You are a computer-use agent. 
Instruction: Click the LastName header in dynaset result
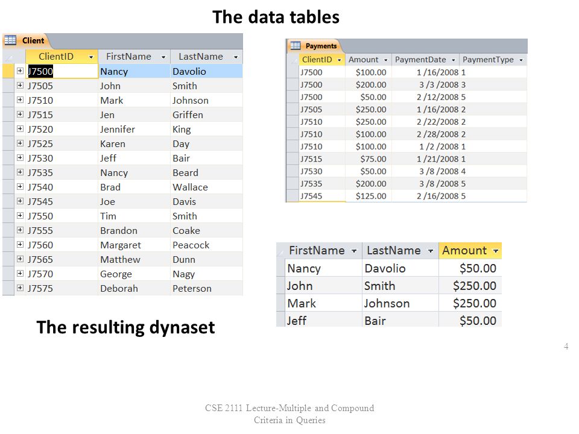[400, 251]
